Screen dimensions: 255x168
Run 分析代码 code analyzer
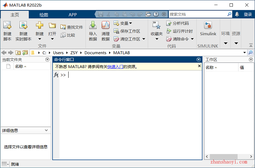click(177, 23)
